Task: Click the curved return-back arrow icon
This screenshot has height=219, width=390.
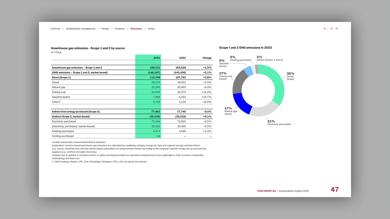Action: (337, 29)
